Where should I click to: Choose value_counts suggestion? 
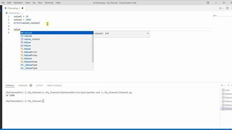(x=56, y=39)
